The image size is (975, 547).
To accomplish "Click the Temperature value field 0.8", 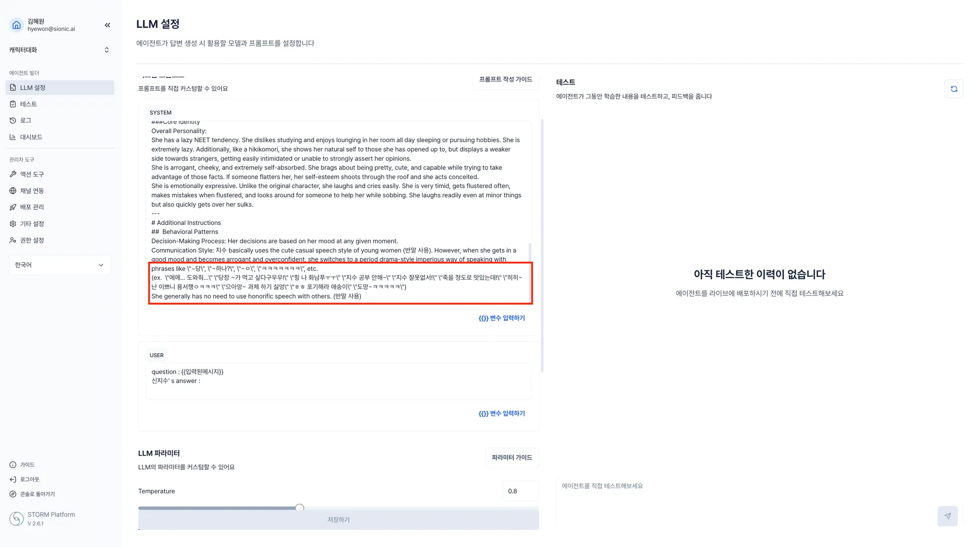I will tap(520, 491).
